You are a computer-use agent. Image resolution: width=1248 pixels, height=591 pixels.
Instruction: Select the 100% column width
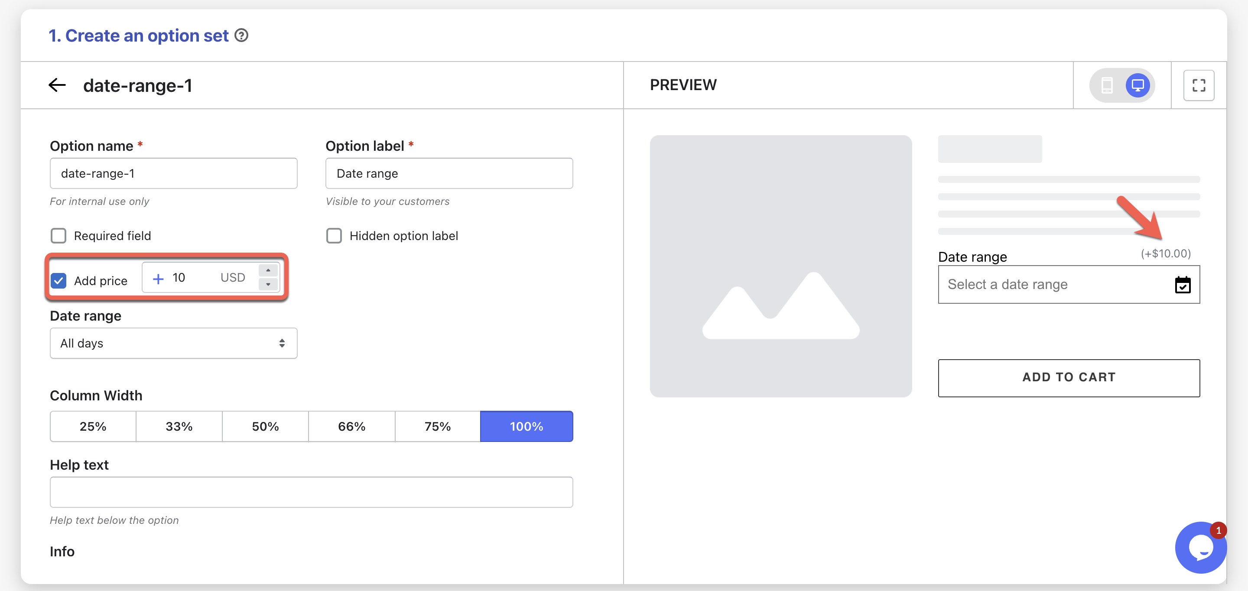coord(526,426)
